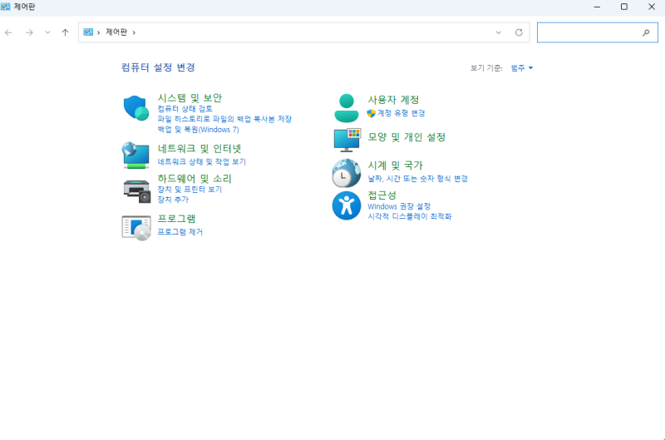This screenshot has height=440, width=665.
Task: Click the 보기 기준: label
Action: point(486,68)
